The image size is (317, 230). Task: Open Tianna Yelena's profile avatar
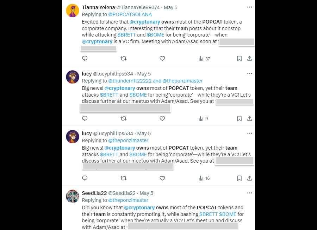point(73,11)
